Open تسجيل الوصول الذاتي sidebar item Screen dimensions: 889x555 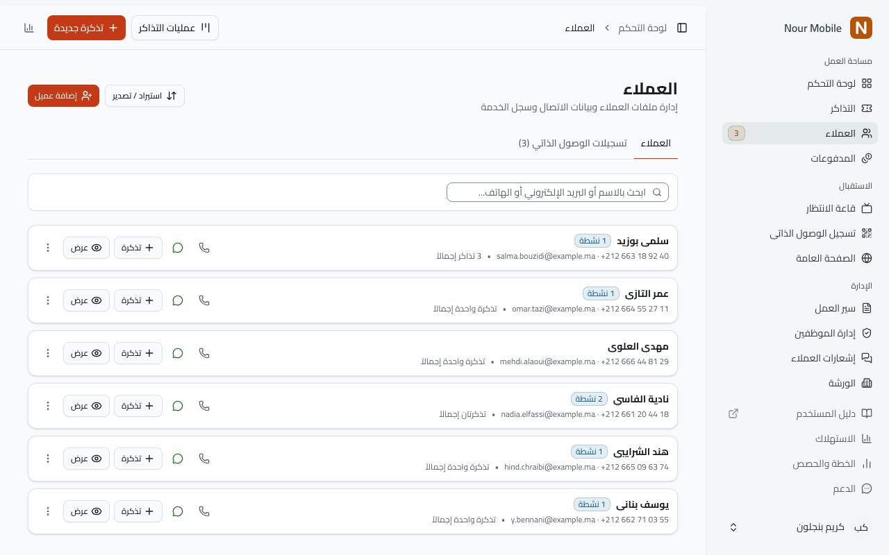800,233
